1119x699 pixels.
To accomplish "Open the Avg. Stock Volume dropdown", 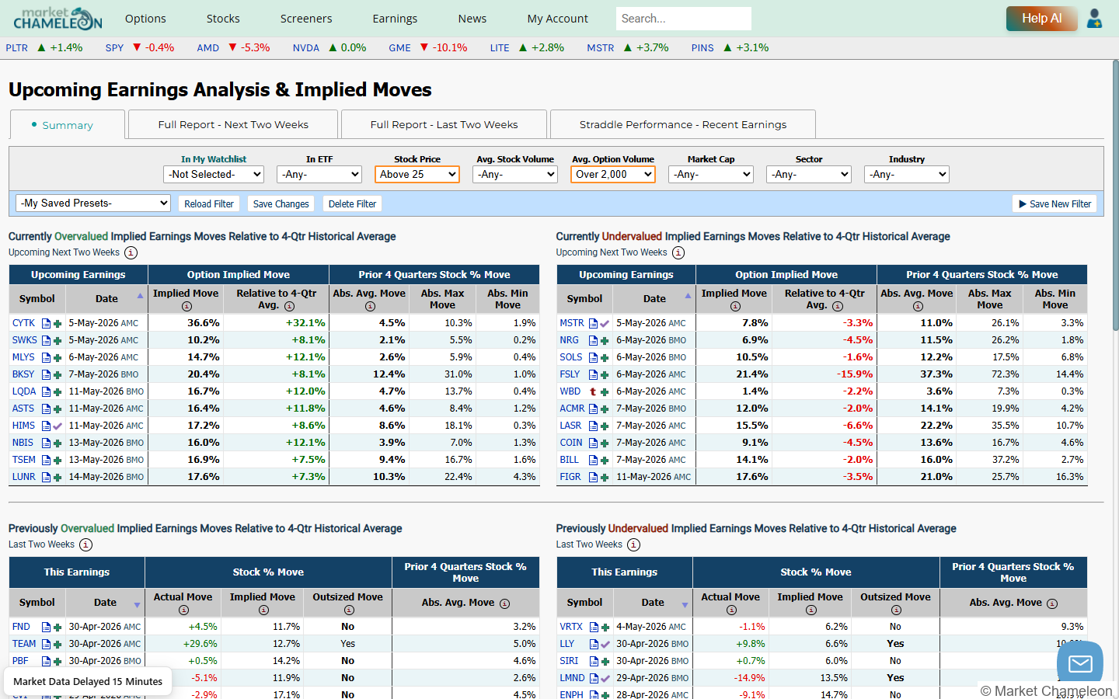I will [x=515, y=175].
